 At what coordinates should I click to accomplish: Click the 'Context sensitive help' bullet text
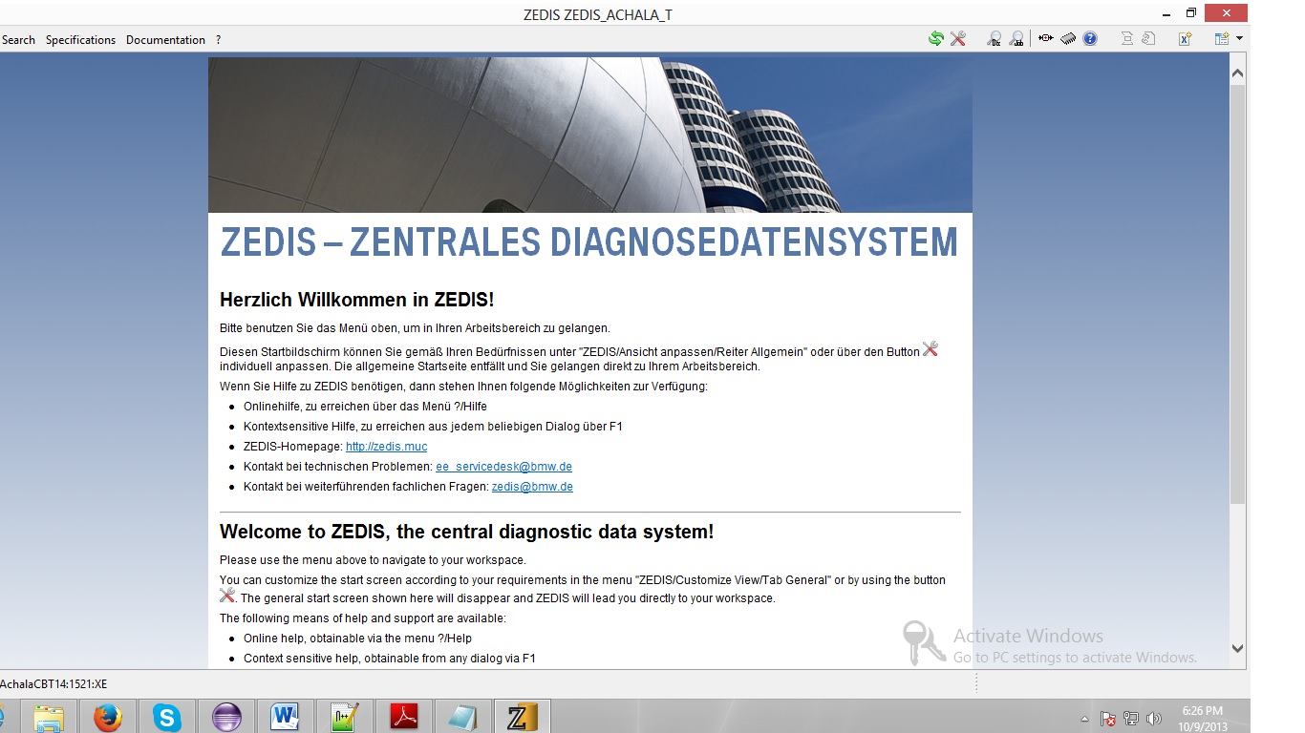tap(390, 659)
